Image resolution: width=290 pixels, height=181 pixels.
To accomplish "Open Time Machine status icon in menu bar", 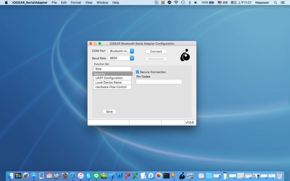I will (x=183, y=3).
